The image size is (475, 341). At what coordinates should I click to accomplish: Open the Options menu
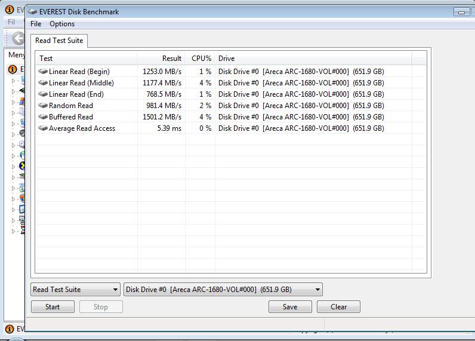click(62, 24)
